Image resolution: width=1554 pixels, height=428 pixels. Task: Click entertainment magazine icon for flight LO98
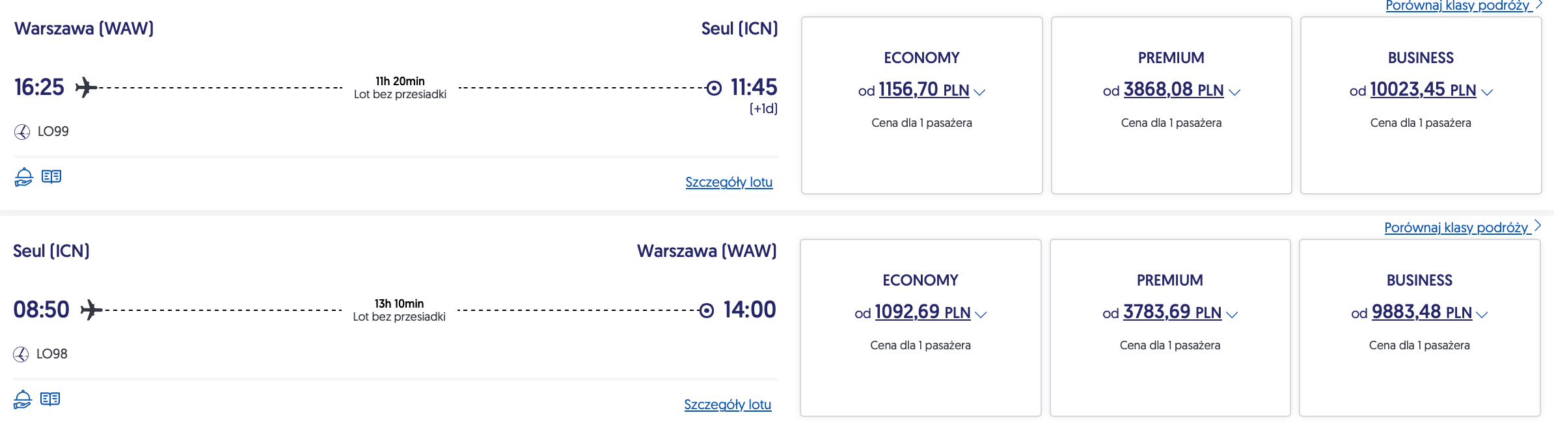(50, 399)
